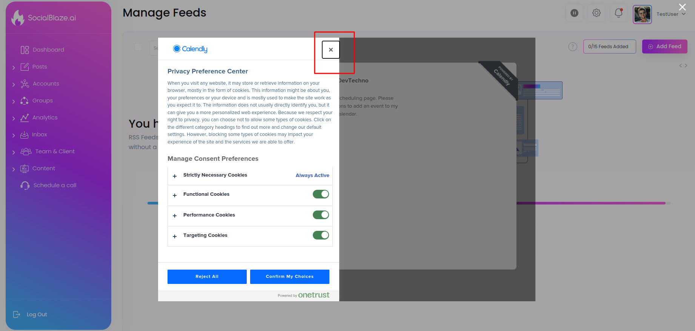The width and height of the screenshot is (695, 331).
Task: Open the settings gear icon
Action: 597,13
